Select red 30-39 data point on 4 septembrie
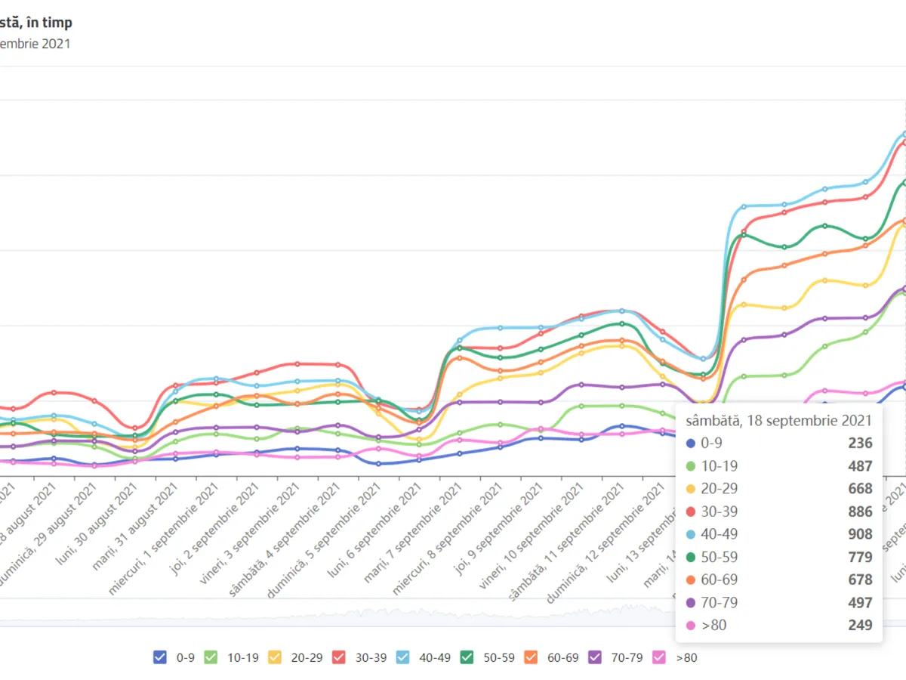Image resolution: width=906 pixels, height=680 pixels. tap(297, 364)
